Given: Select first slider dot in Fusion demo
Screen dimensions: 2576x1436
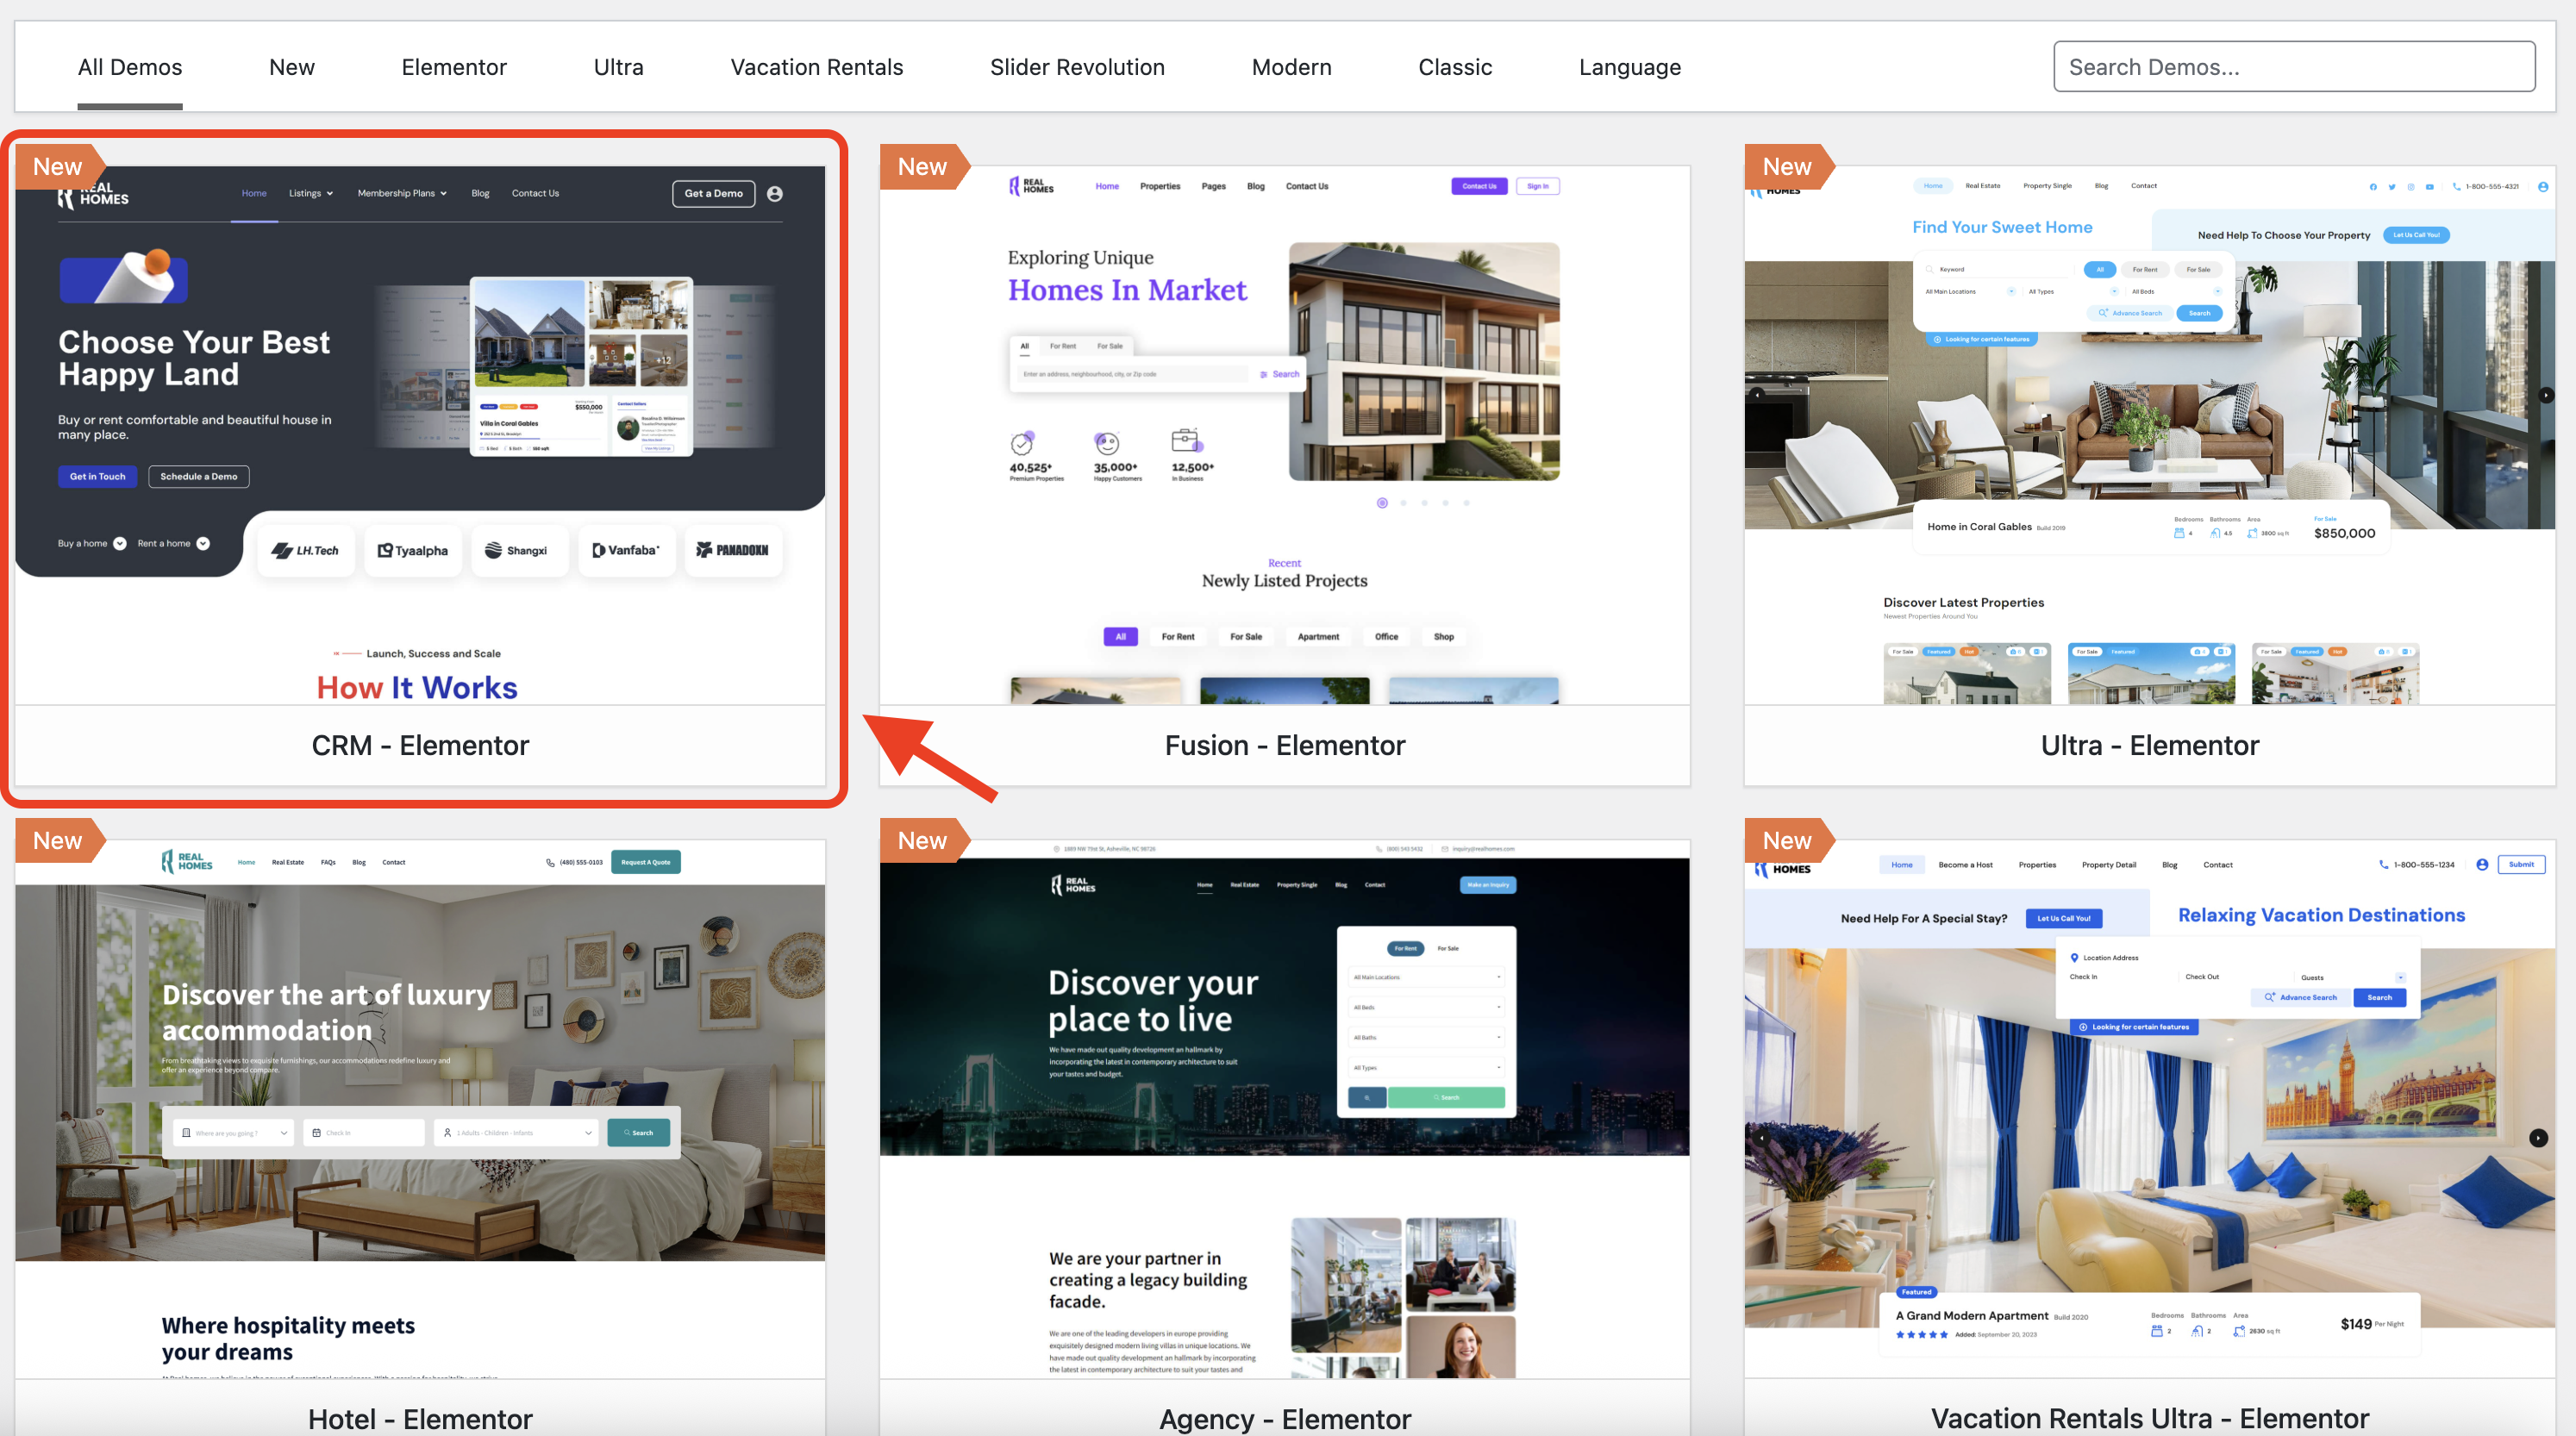Looking at the screenshot, I should (1382, 503).
